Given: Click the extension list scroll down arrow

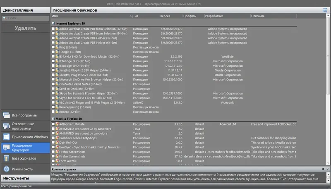Looking at the screenshot, I should point(328,163).
